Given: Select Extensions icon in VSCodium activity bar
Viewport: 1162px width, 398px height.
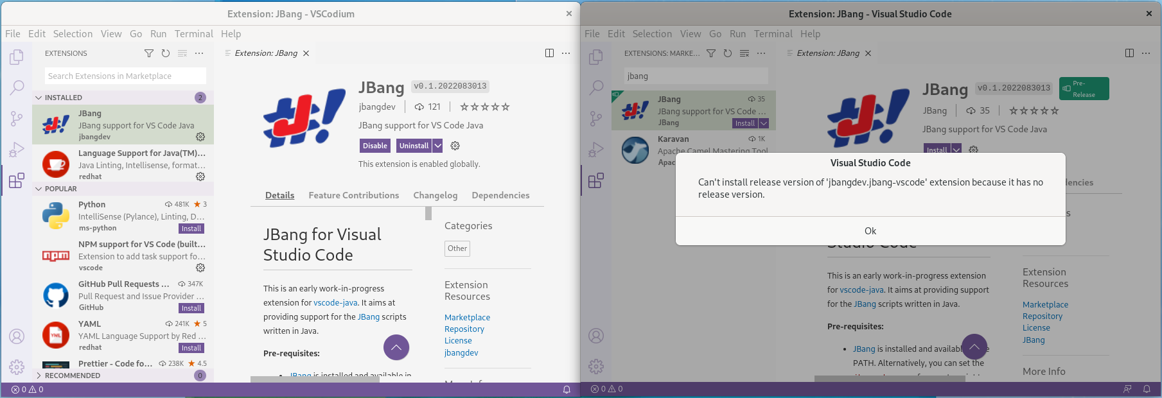Looking at the screenshot, I should tap(17, 180).
